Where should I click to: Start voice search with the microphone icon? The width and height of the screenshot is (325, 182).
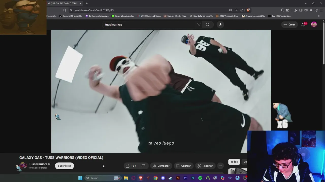[x=220, y=25]
